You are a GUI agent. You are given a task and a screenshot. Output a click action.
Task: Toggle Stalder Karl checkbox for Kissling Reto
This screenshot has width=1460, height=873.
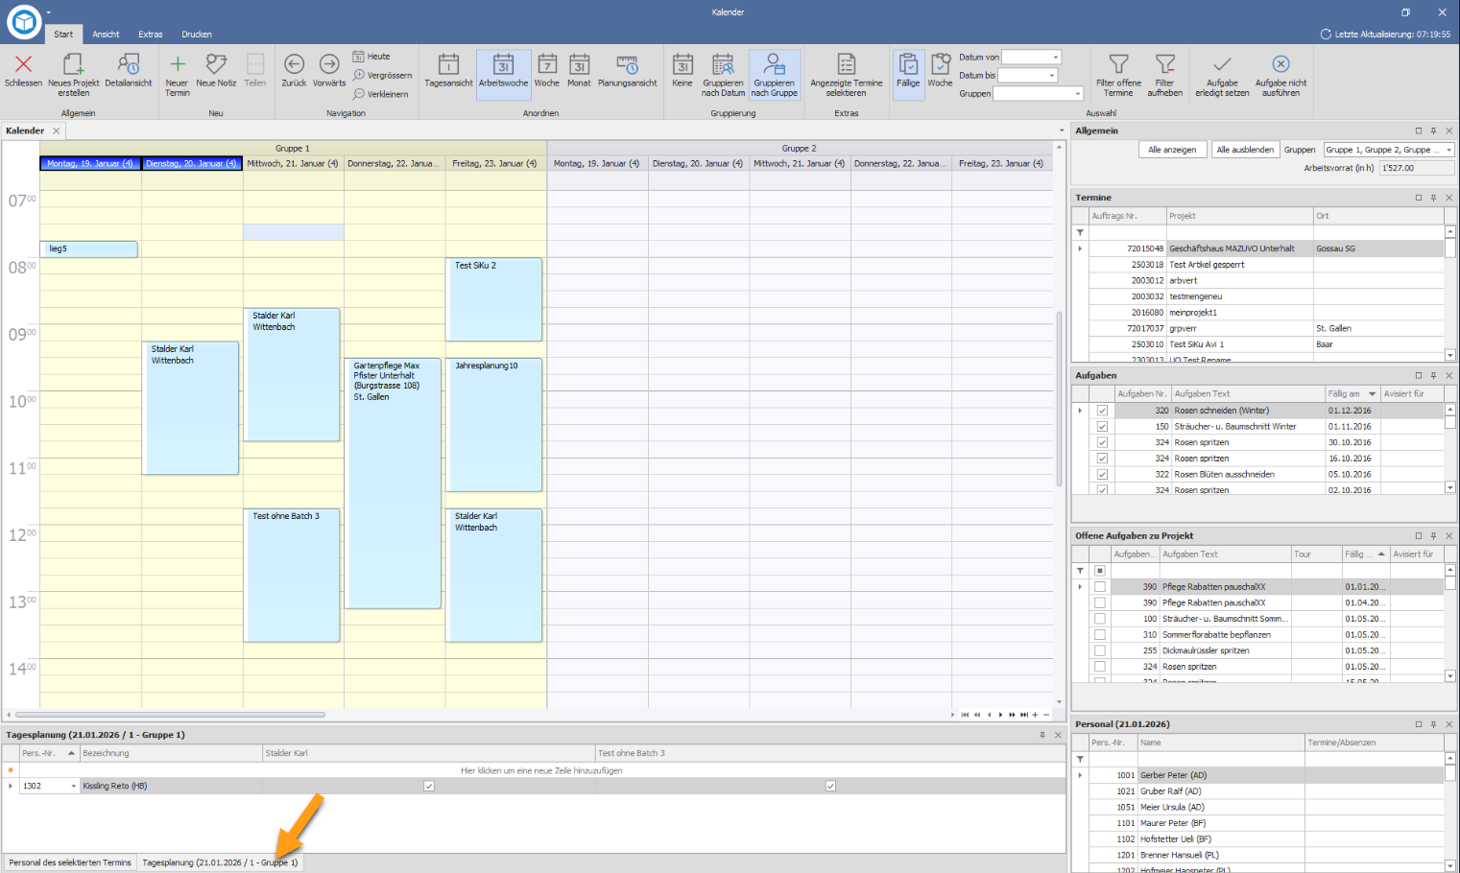429,786
